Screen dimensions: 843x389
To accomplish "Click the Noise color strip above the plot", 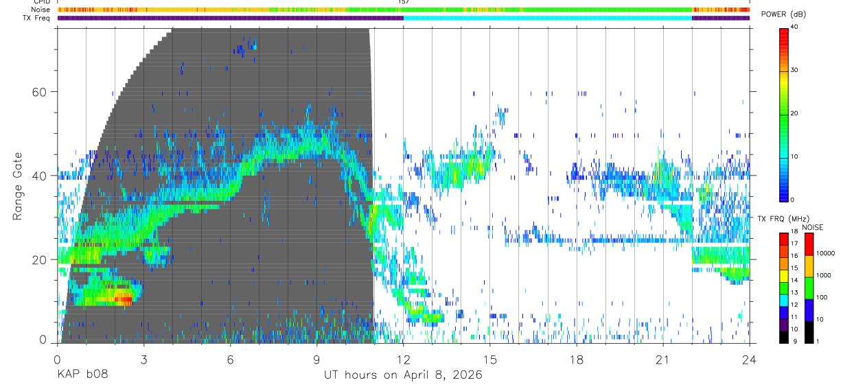I will click(x=404, y=10).
